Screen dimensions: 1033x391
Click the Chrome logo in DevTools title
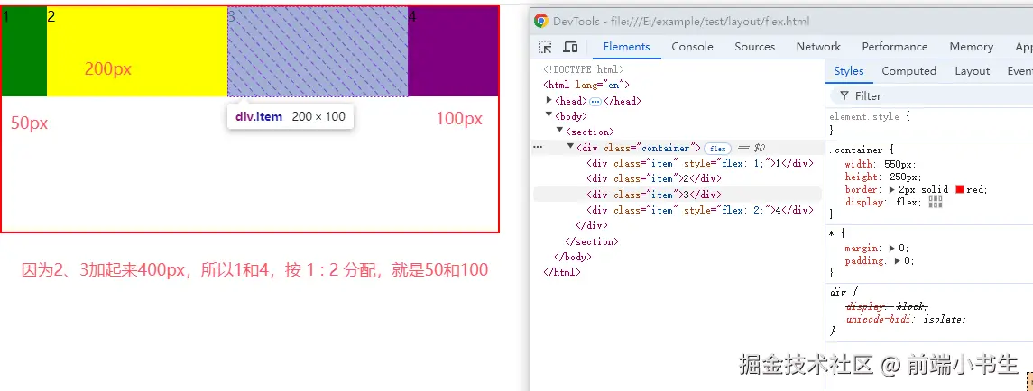tap(541, 21)
